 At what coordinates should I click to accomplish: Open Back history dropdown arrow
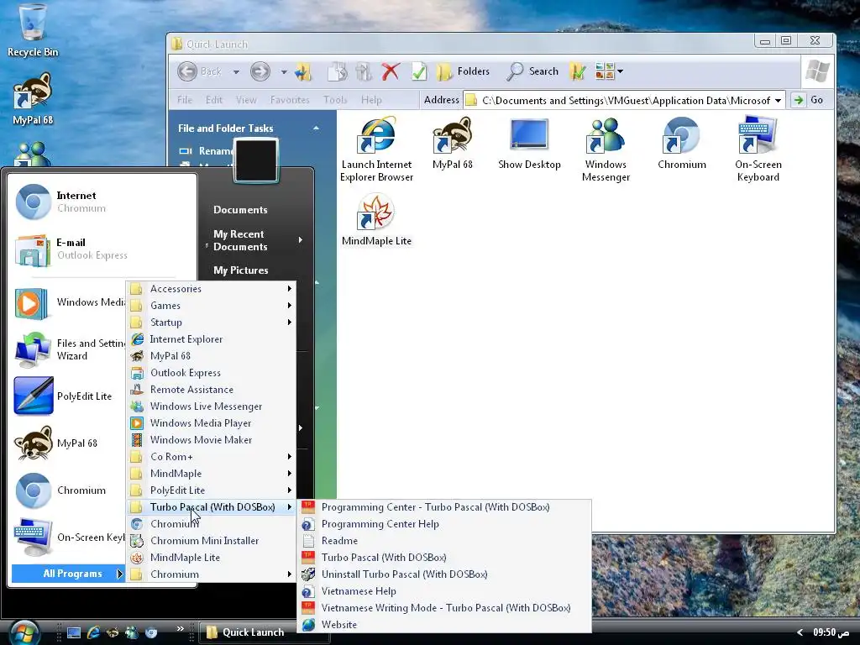(x=236, y=72)
